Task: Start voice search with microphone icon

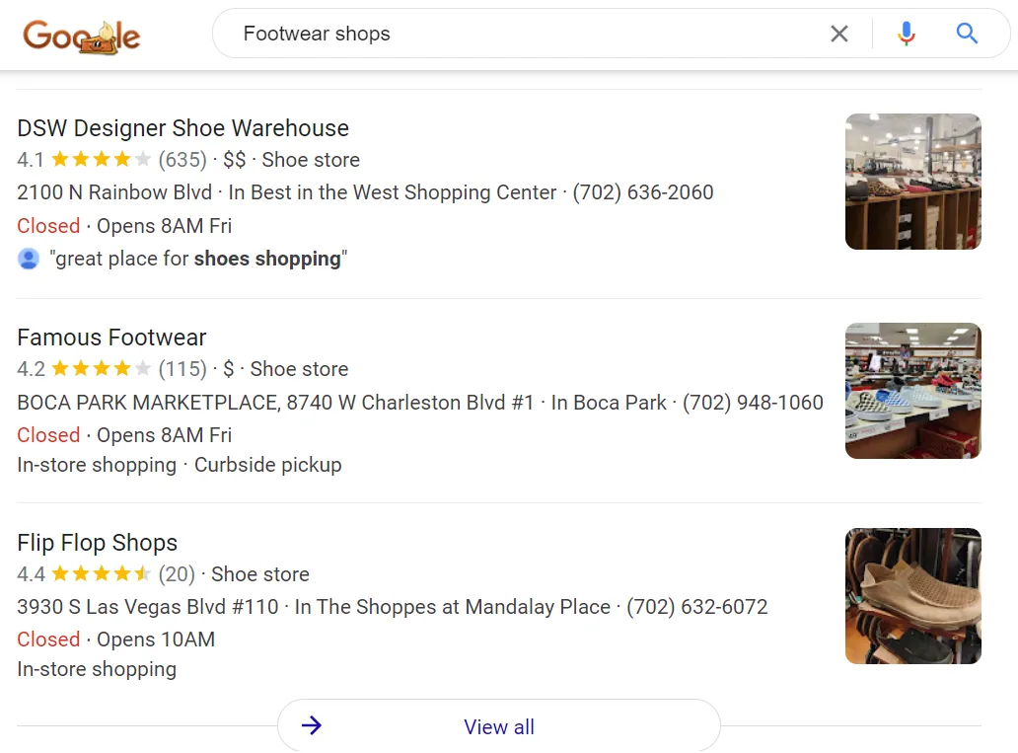Action: point(906,34)
